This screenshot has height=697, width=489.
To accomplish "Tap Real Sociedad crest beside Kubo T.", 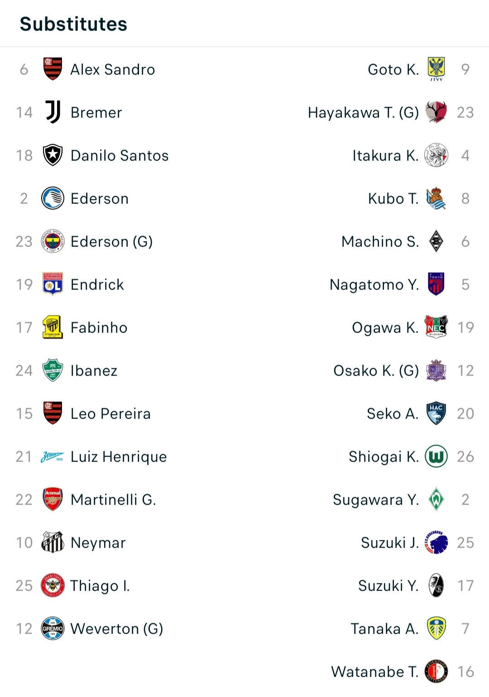I will [x=436, y=198].
